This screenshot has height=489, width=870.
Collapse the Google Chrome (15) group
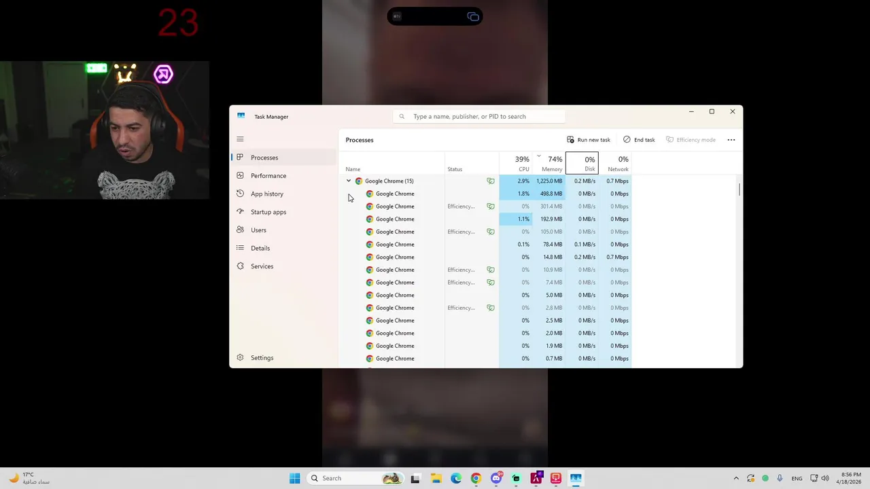[x=349, y=181]
